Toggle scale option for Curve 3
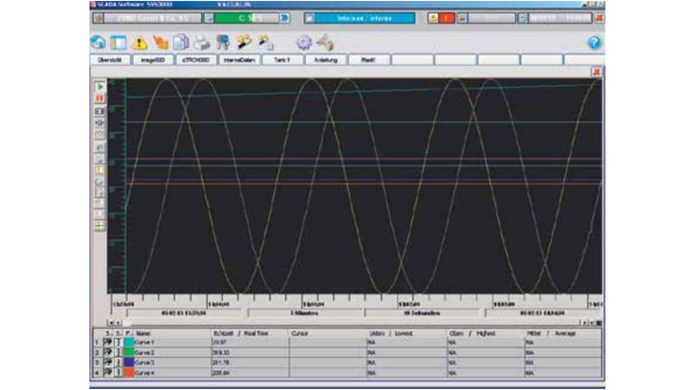 [x=118, y=363]
